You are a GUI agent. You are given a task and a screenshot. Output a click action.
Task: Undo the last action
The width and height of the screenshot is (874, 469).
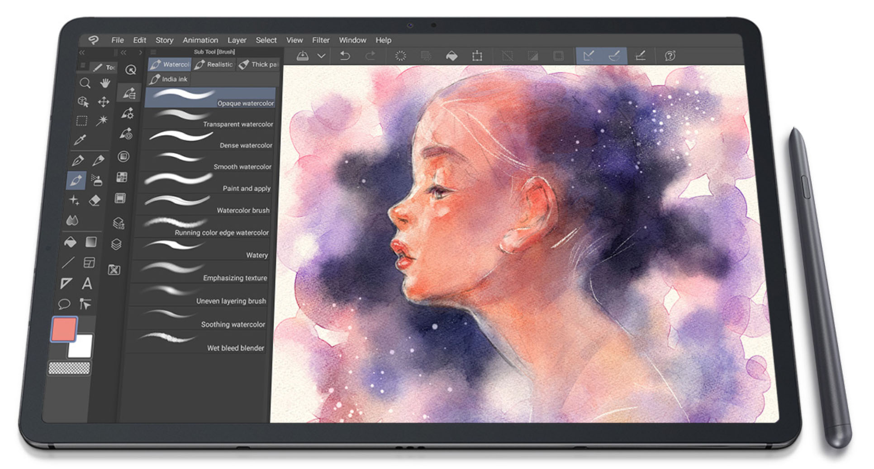[x=345, y=56]
